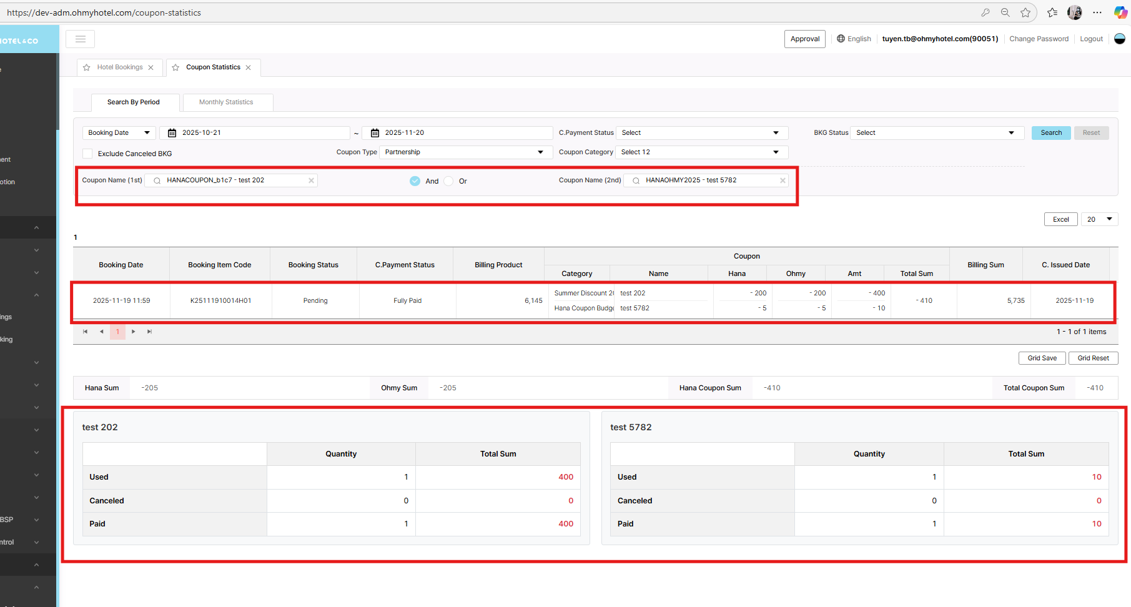Click the star icon on Hotel Bookings tab
The image size is (1131, 607).
[87, 67]
